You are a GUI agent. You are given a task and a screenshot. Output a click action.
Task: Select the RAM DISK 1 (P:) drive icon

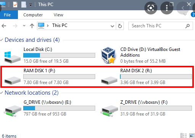13,80
